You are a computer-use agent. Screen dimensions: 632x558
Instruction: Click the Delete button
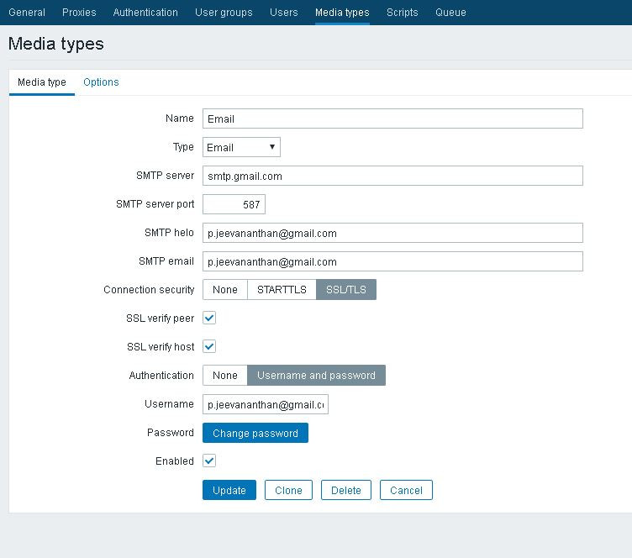tap(345, 490)
